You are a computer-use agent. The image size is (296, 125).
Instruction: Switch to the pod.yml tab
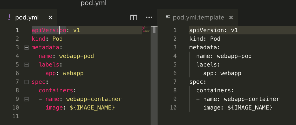click(27, 17)
